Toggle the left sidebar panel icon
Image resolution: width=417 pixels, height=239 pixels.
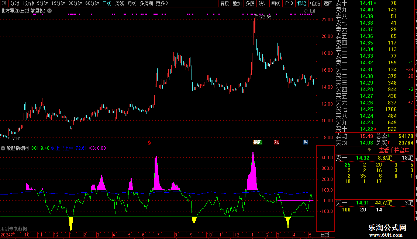coord(4,3)
